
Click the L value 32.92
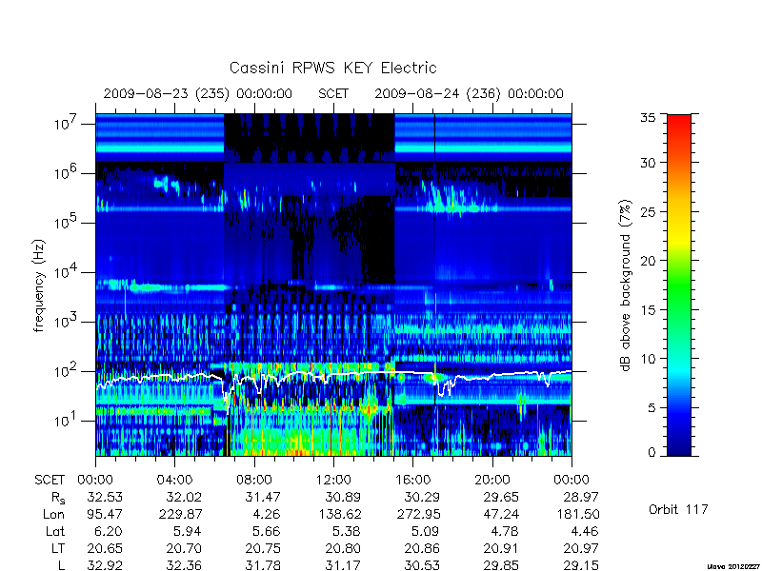click(x=105, y=565)
